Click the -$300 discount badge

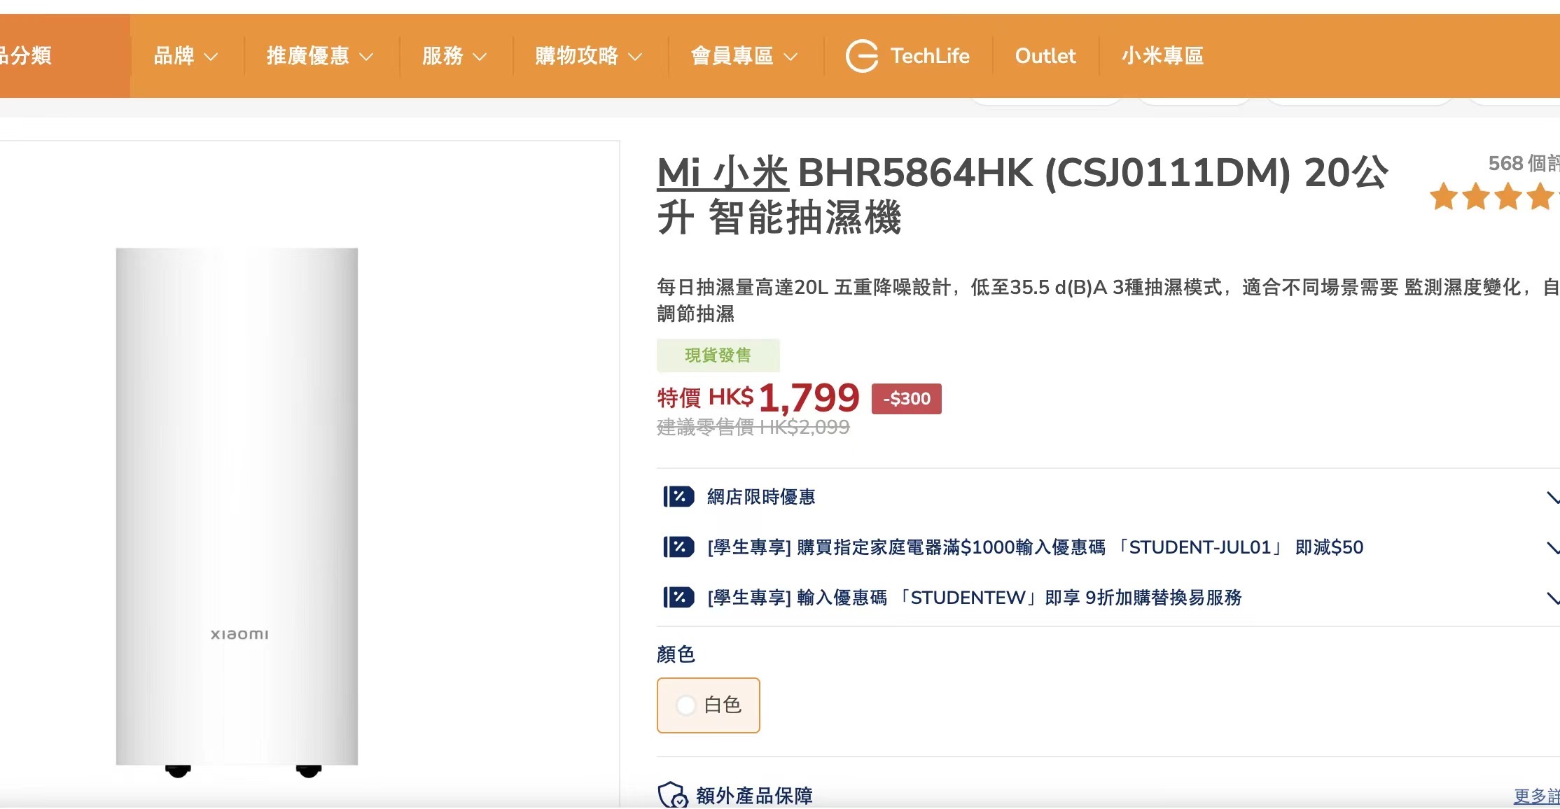[906, 399]
